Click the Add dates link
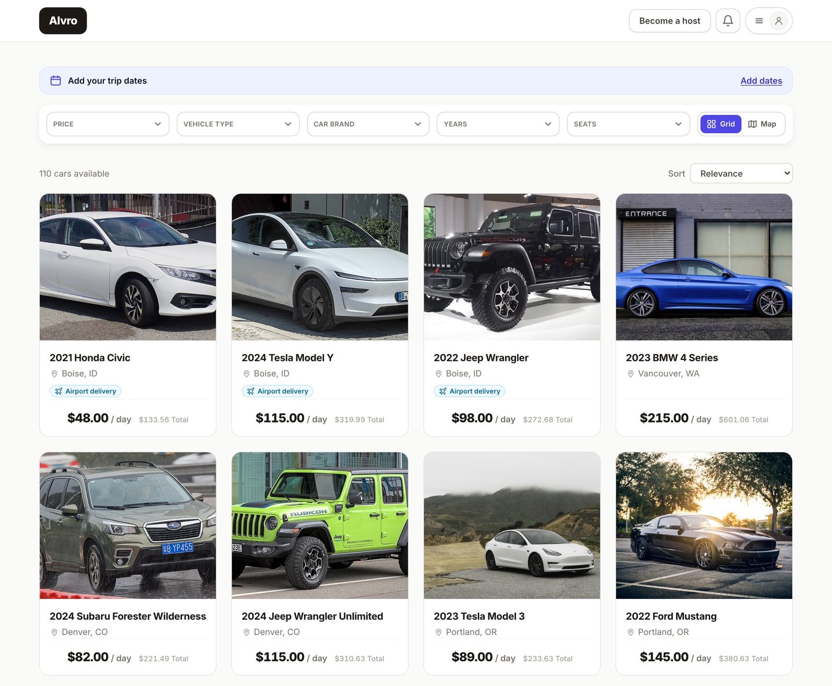This screenshot has height=686, width=832. pos(761,81)
